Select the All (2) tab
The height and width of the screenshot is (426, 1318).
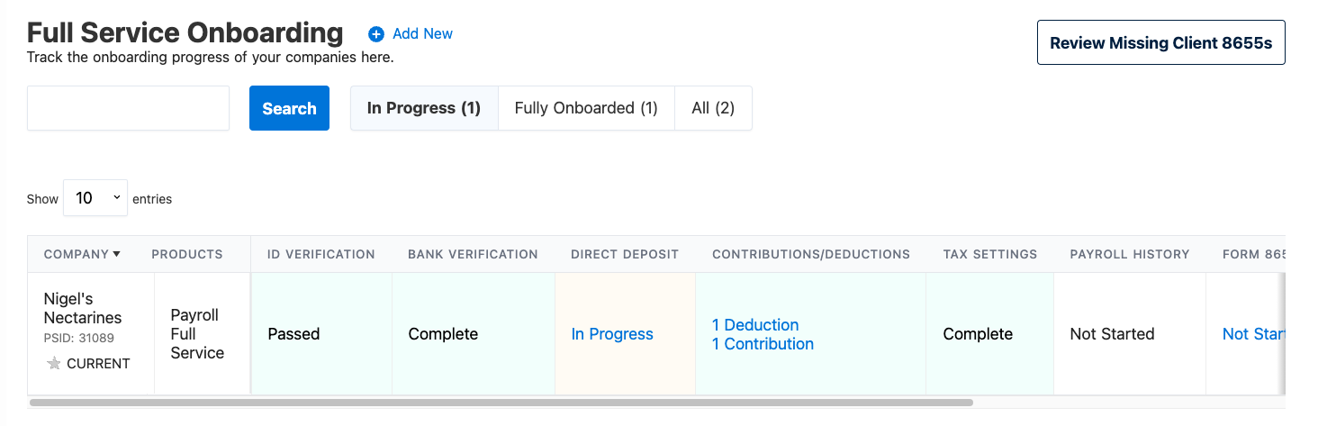pyautogui.click(x=713, y=108)
